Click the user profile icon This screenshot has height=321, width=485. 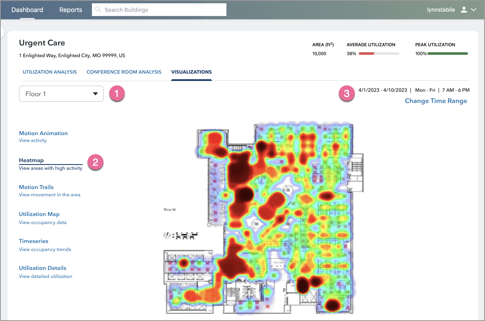[464, 10]
